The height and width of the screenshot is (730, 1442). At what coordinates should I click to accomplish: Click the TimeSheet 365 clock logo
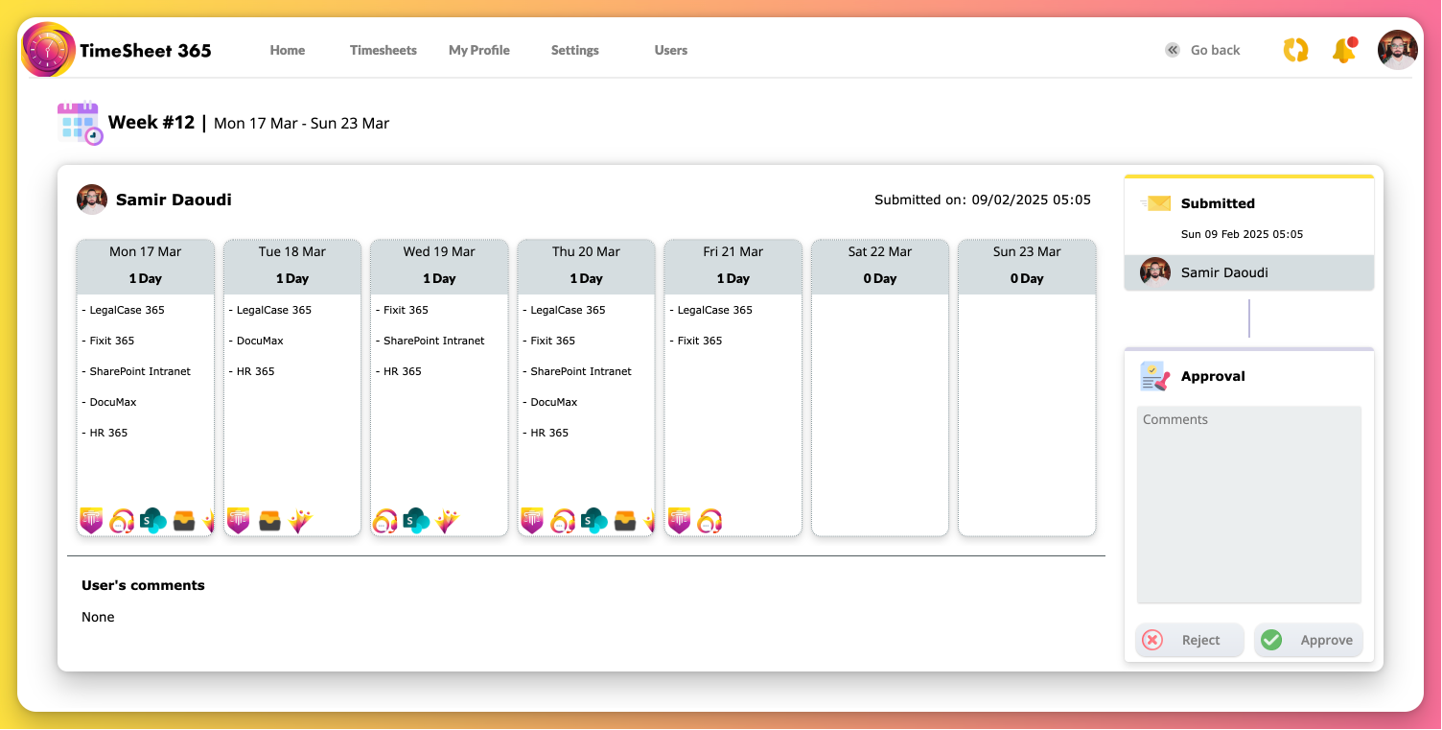tap(49, 50)
